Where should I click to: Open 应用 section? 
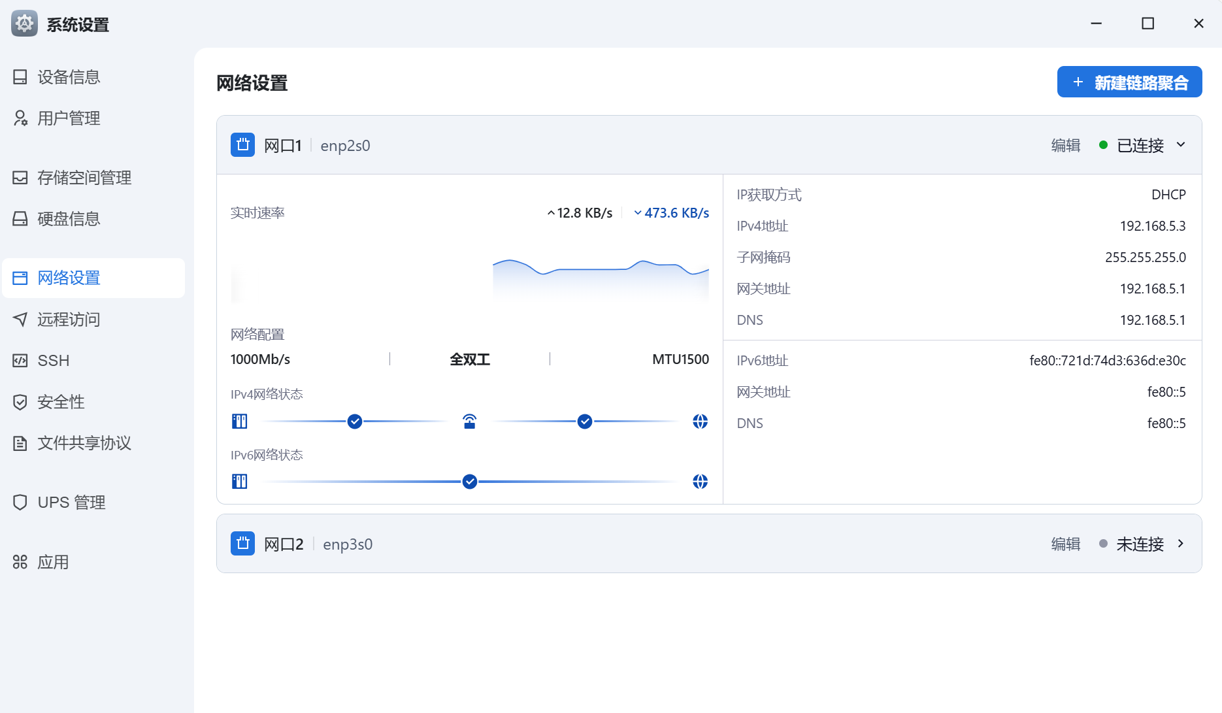coord(93,562)
